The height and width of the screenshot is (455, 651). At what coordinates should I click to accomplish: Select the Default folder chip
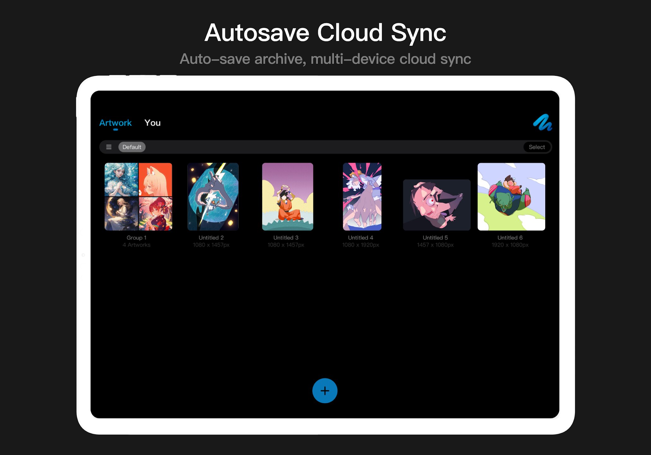coord(132,147)
